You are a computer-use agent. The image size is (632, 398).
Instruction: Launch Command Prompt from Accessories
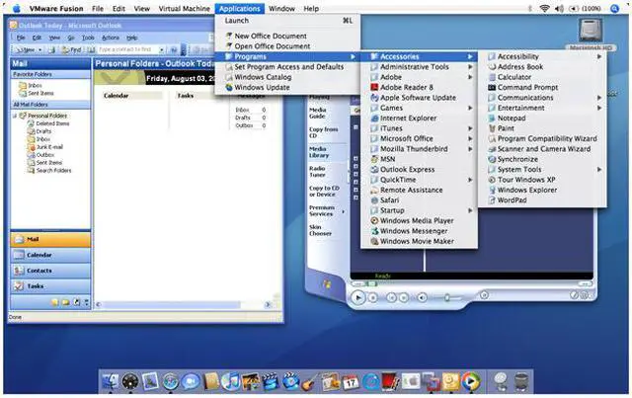(x=542, y=87)
